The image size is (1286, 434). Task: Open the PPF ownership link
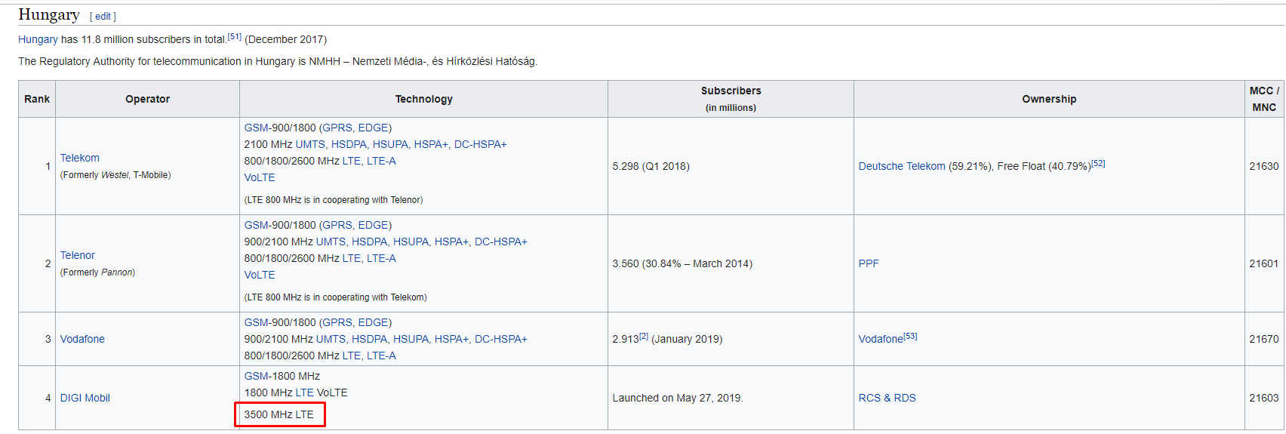(x=869, y=263)
